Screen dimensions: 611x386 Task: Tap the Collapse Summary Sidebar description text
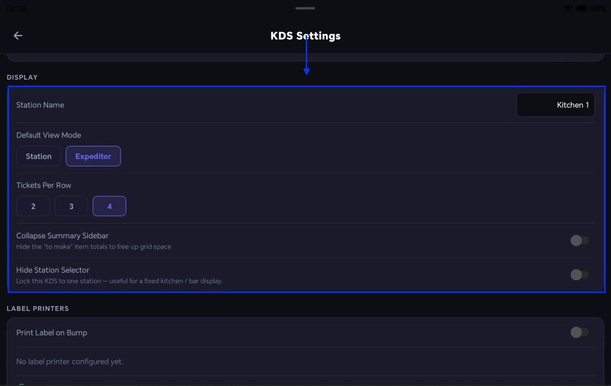[x=94, y=247]
